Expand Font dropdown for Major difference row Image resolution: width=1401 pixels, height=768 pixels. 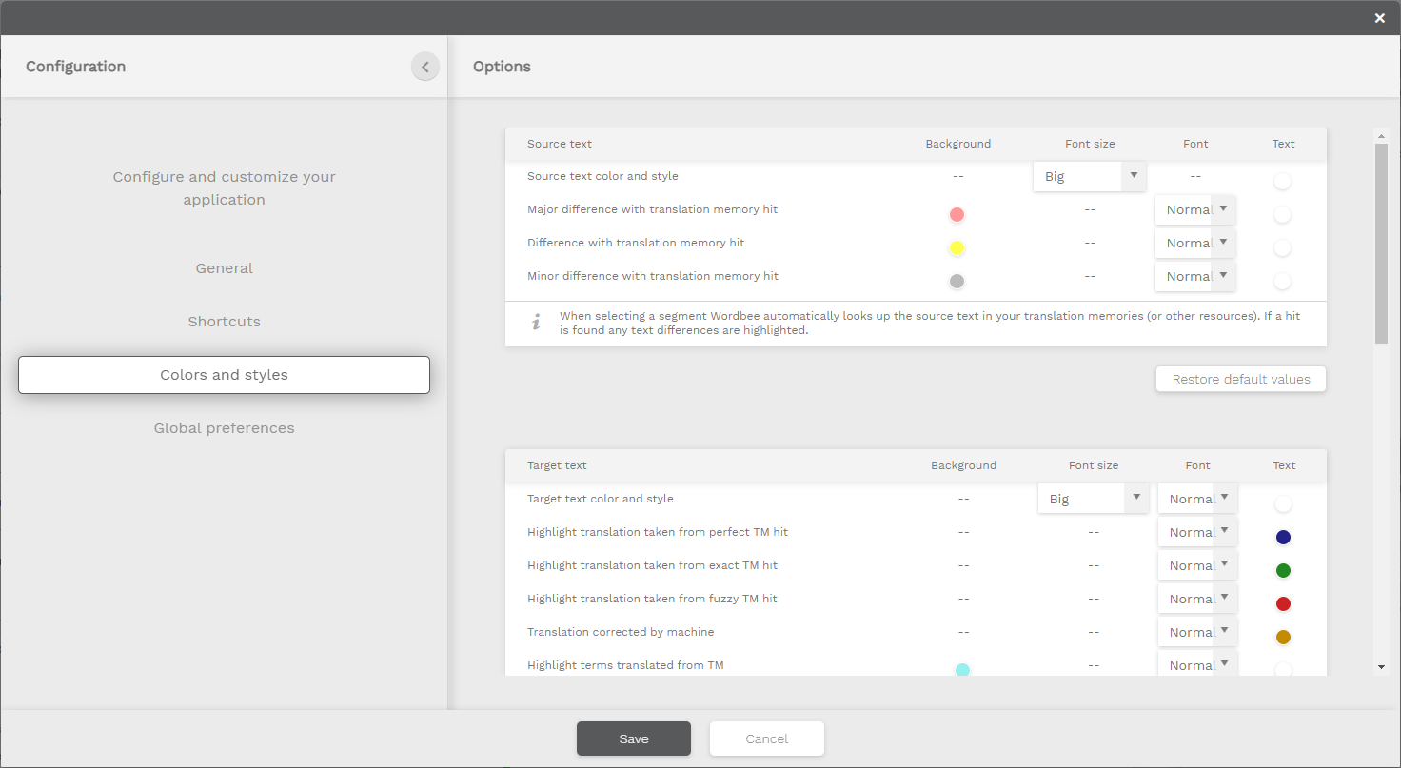coord(1195,209)
